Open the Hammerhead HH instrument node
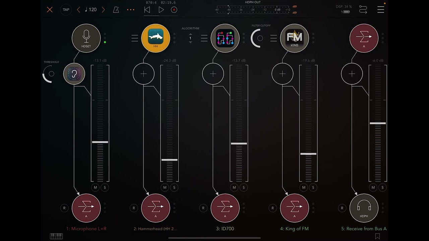Screen dimensions: 429x241 click(x=156, y=38)
